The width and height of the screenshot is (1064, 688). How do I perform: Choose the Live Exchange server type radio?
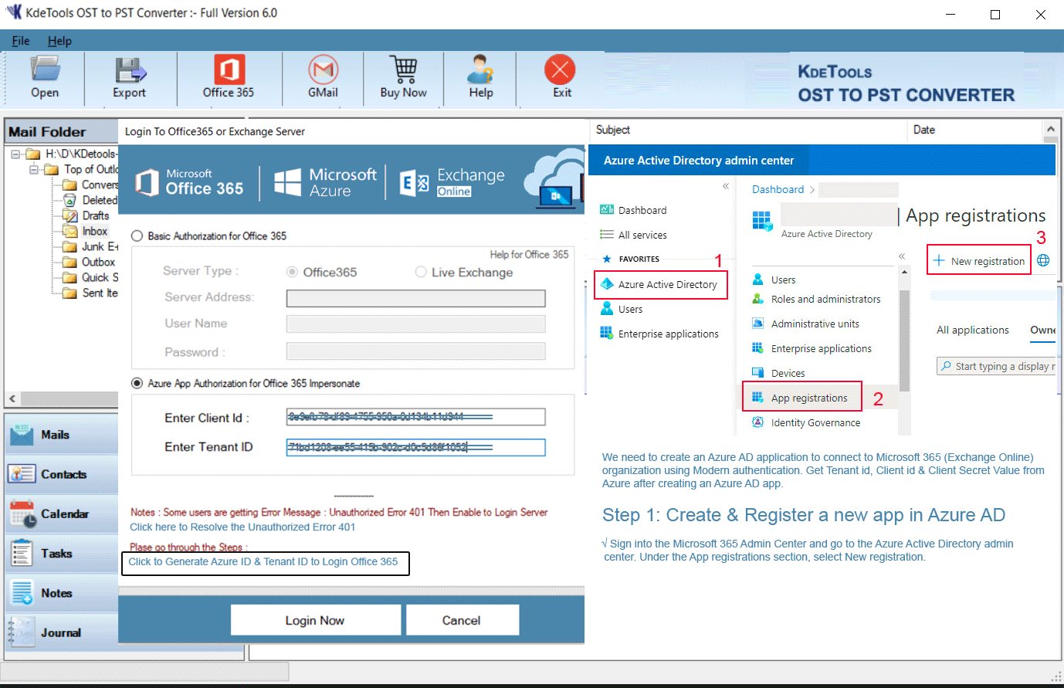click(421, 272)
